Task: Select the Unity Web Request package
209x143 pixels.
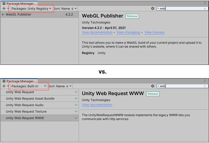Action: click(40, 92)
